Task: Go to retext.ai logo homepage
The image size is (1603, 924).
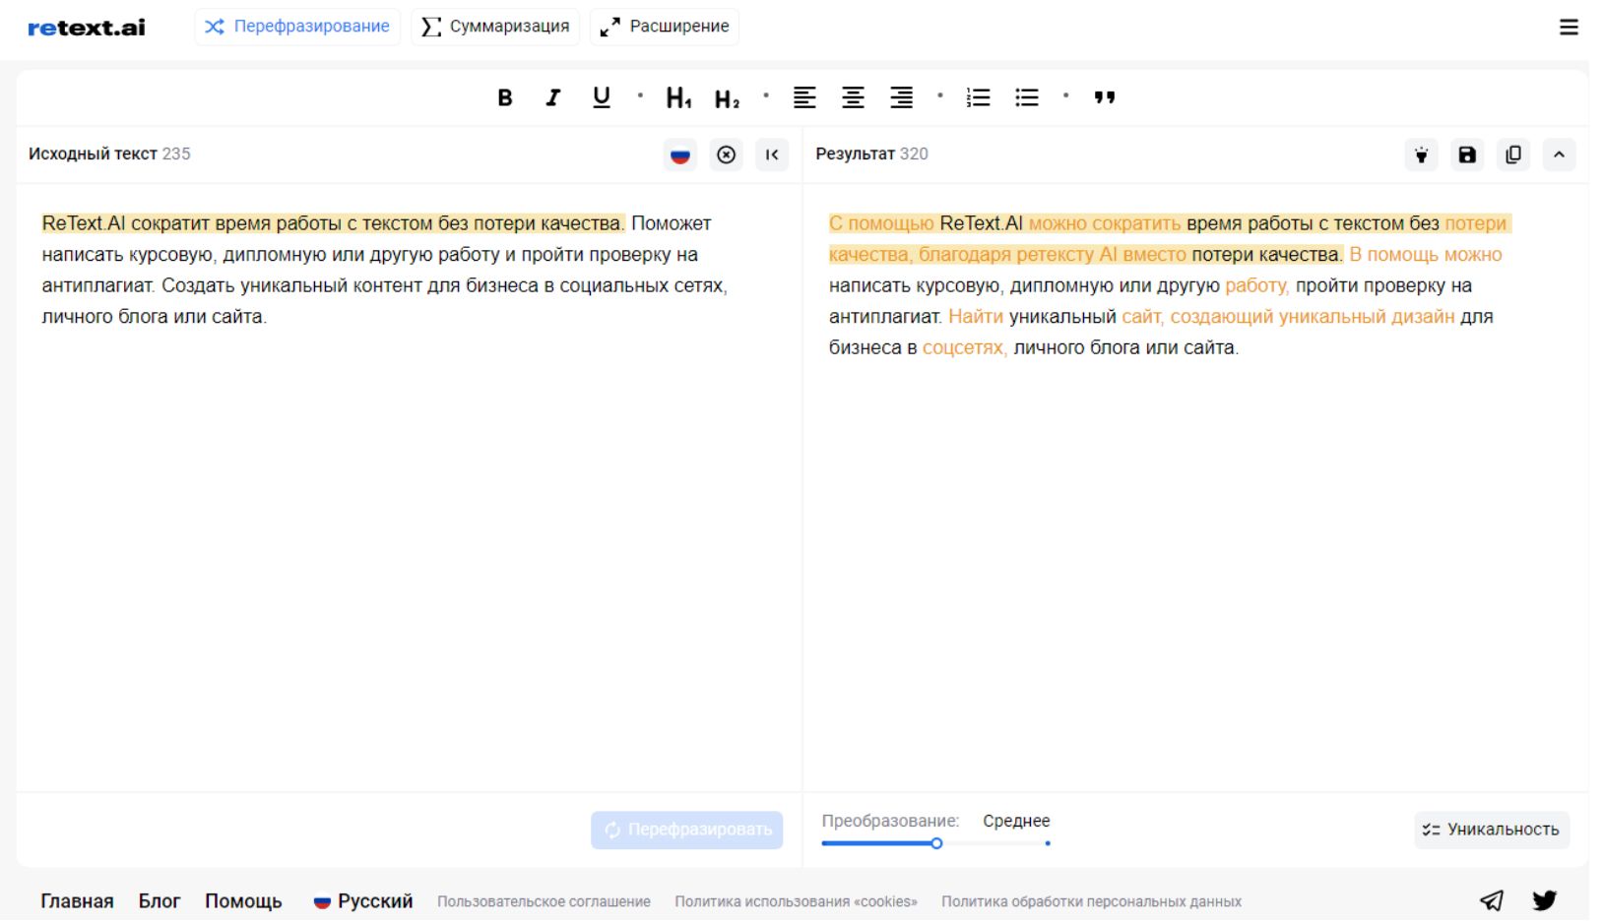Action: coord(86,28)
